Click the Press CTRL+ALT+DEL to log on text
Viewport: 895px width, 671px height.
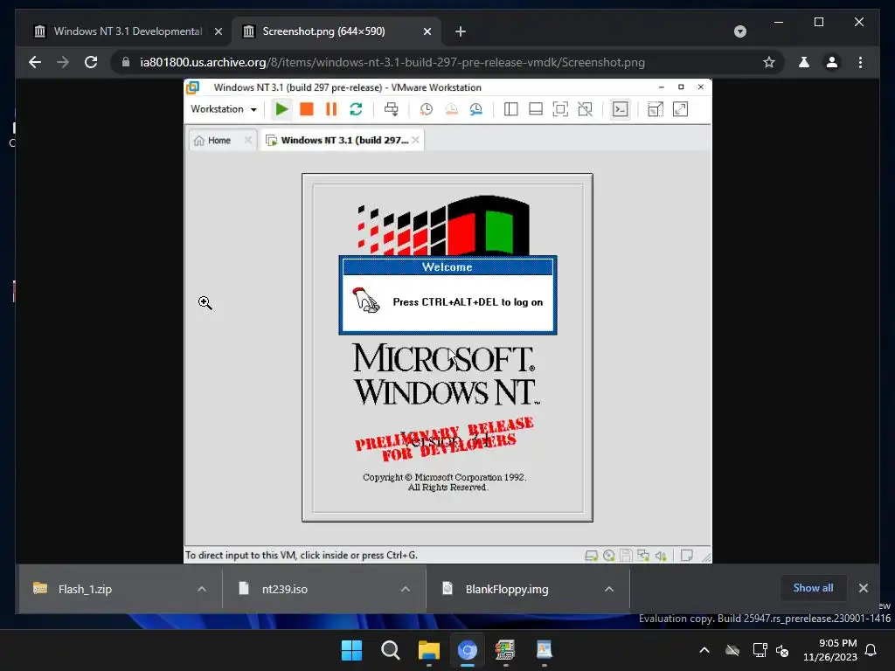tap(468, 302)
